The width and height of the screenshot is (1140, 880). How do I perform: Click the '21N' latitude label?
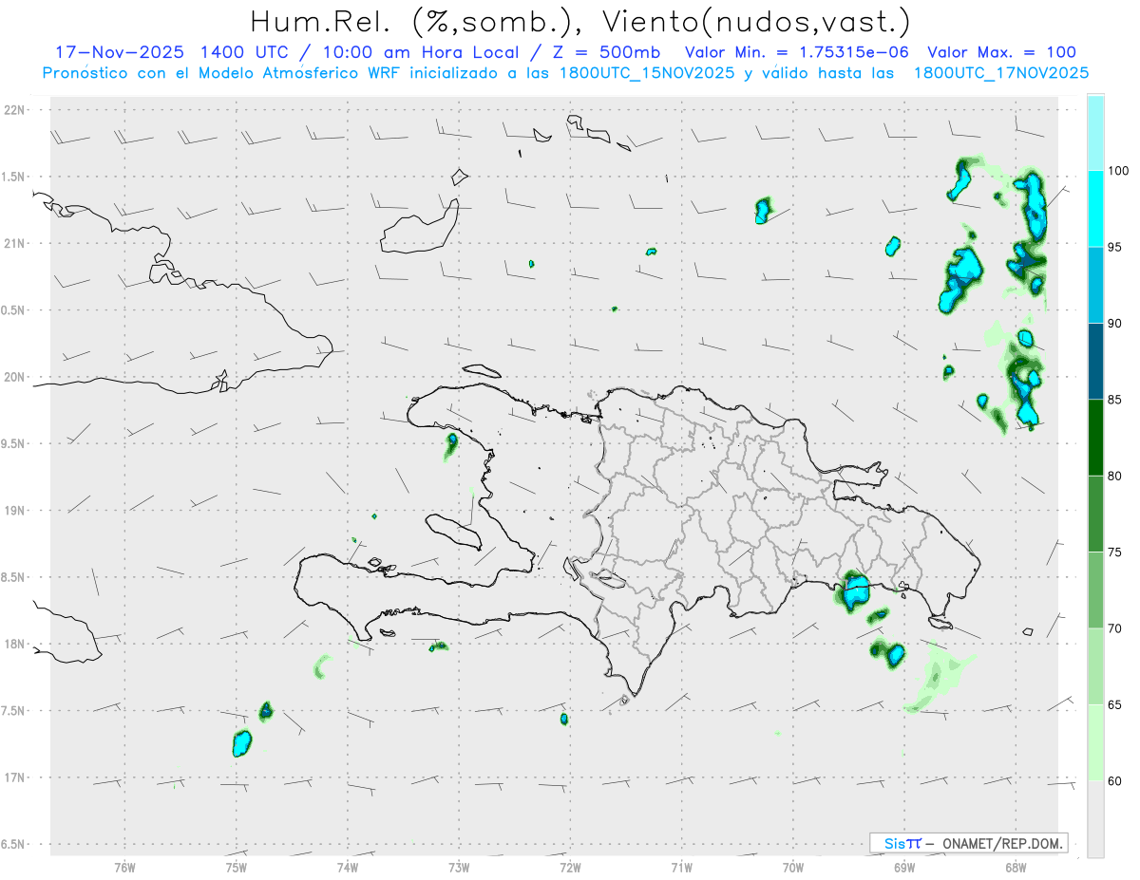coord(16,243)
